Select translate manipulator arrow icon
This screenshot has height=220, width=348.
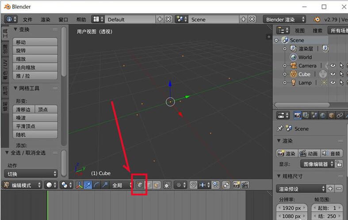click(88, 185)
